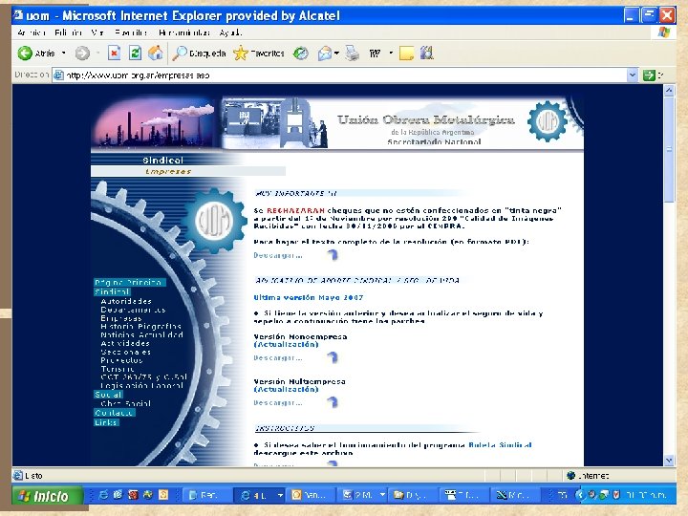The width and height of the screenshot is (688, 516).
Task: Open the highlighted Sindical navigation link
Action: tap(112, 291)
